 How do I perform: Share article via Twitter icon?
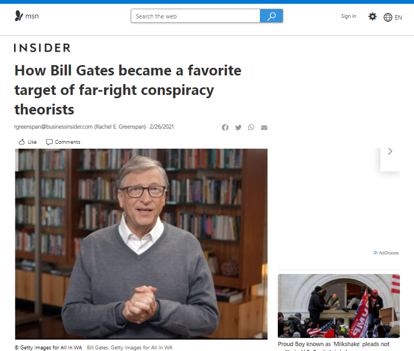click(x=238, y=127)
